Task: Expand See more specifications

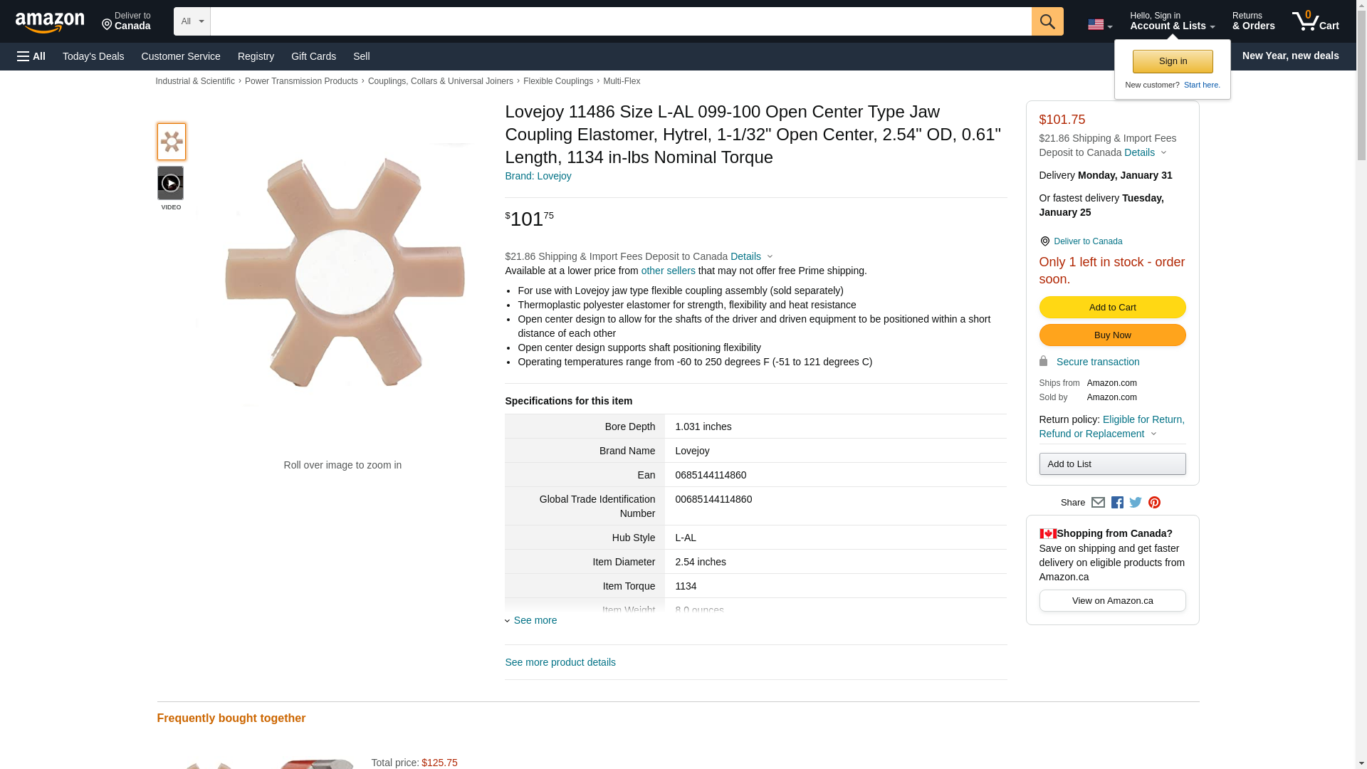Action: point(534,620)
